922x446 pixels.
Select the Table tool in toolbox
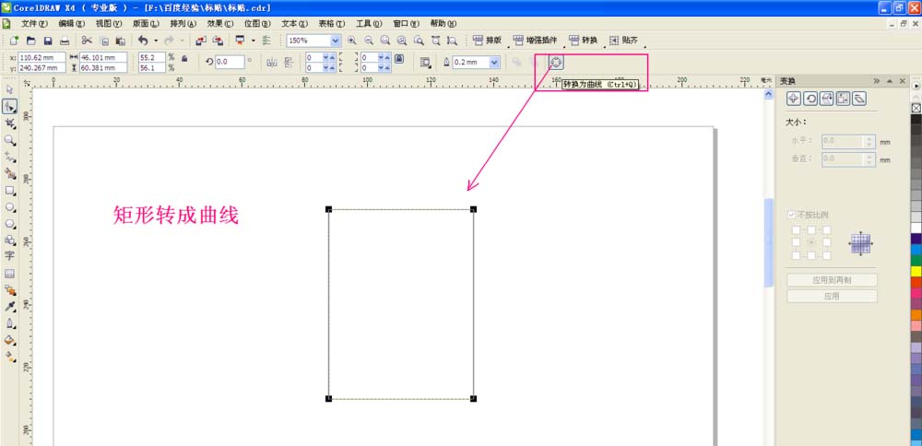pyautogui.click(x=9, y=274)
